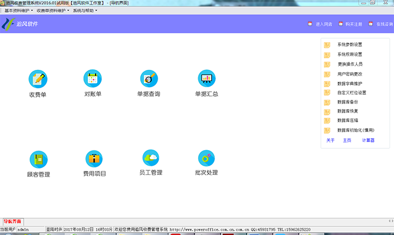The width and height of the screenshot is (394, 235).
Task: Switch to the 导航界面 tab
Action: click(x=12, y=222)
